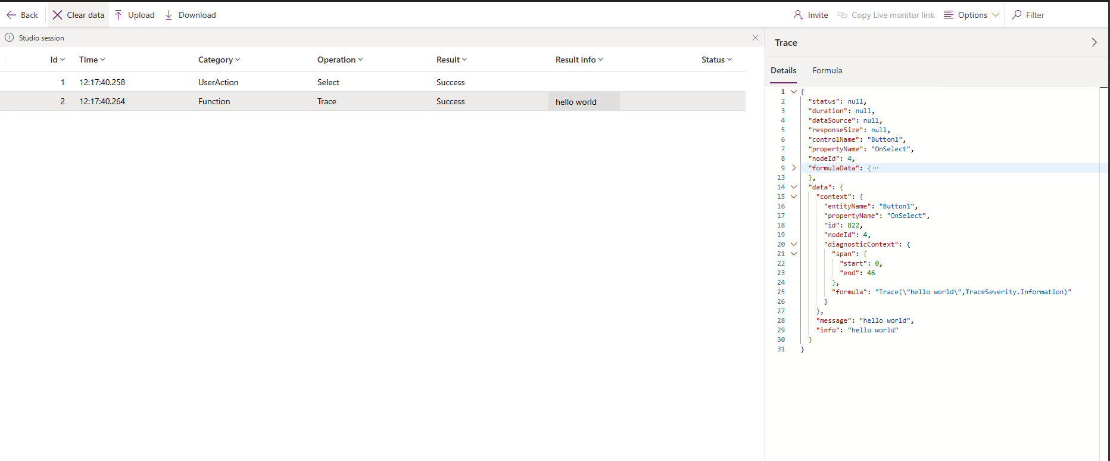Expand the formulaData node at line 9
Image resolution: width=1110 pixels, height=461 pixels.
coord(794,168)
